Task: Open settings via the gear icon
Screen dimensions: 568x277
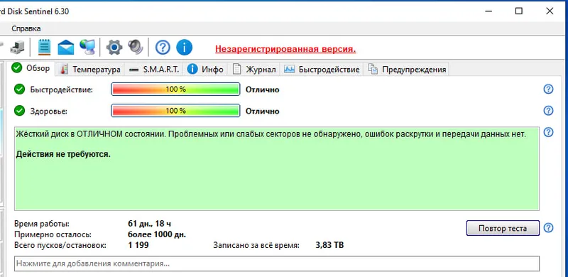Action: 114,47
